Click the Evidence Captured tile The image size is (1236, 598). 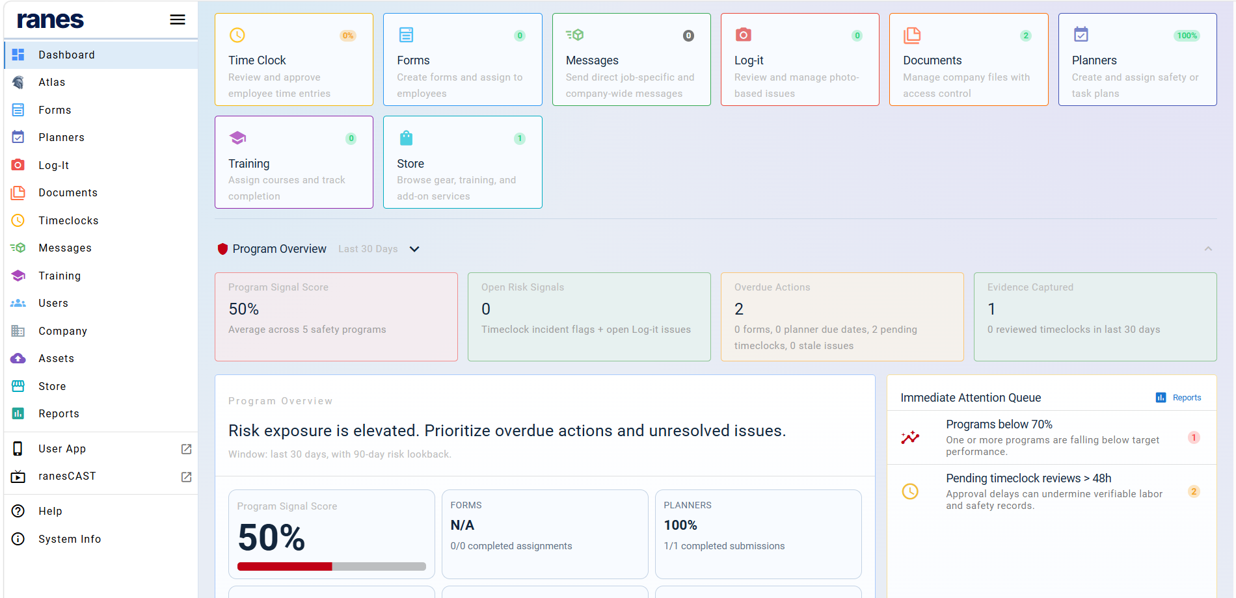(x=1095, y=317)
